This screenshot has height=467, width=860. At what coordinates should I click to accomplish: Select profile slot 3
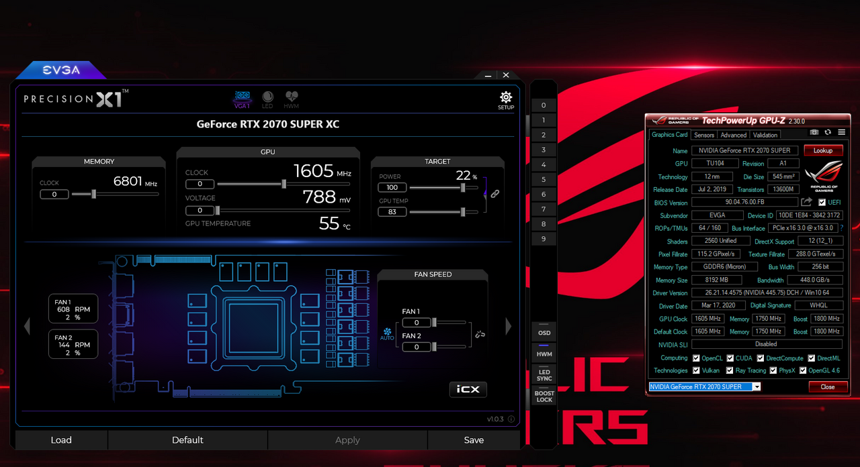pos(544,150)
